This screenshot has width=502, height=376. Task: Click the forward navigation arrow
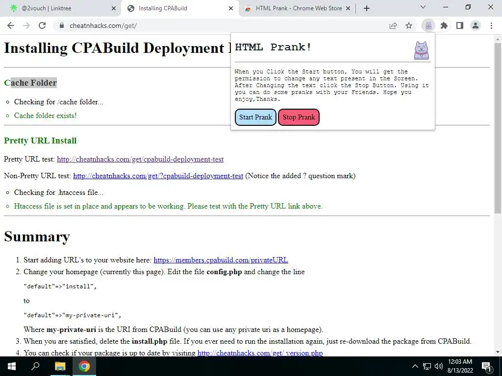pos(26,25)
